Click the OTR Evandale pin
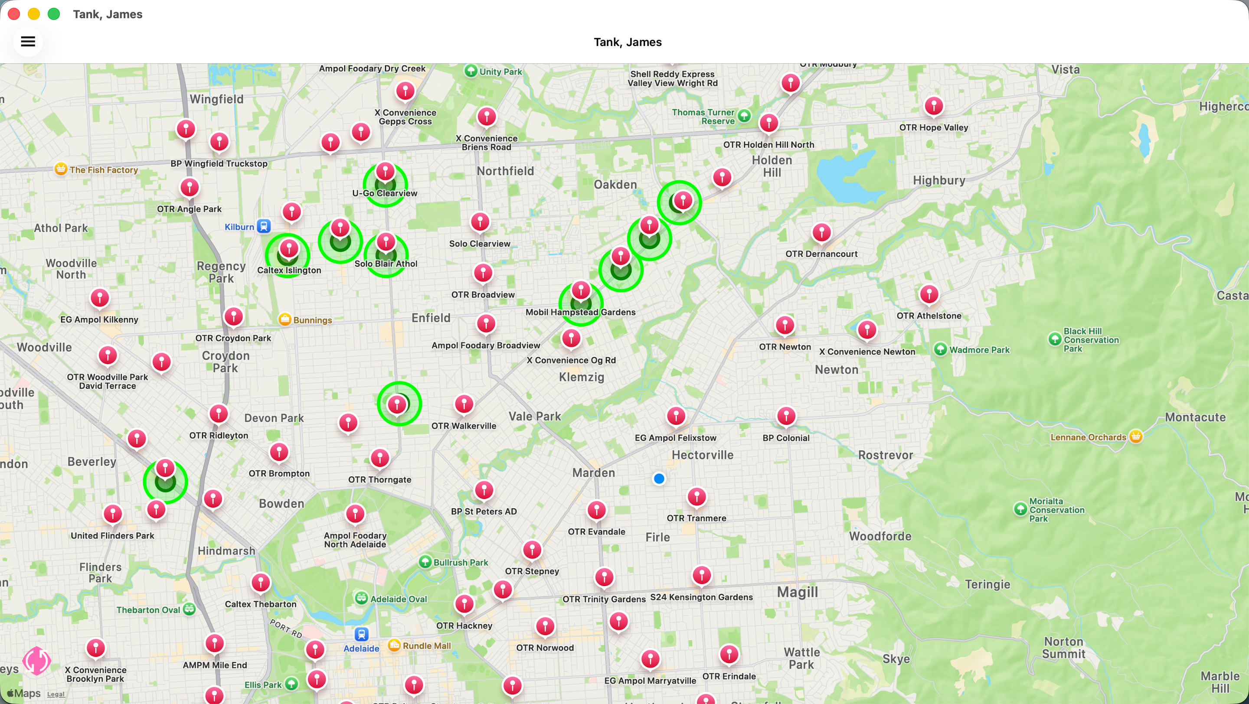Screen dimensions: 1249x704 click(x=596, y=510)
